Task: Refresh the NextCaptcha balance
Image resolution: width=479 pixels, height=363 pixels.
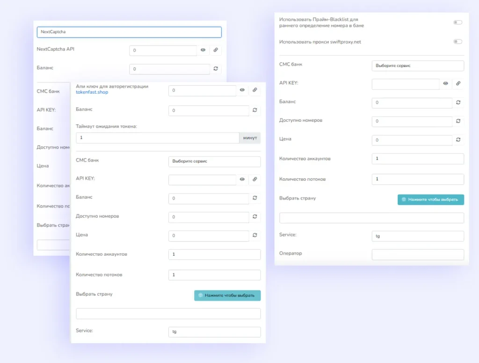Action: tap(216, 69)
